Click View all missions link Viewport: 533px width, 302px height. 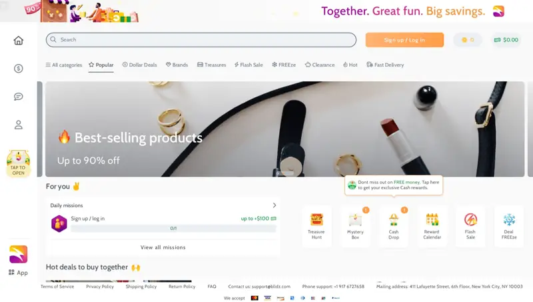click(x=163, y=247)
